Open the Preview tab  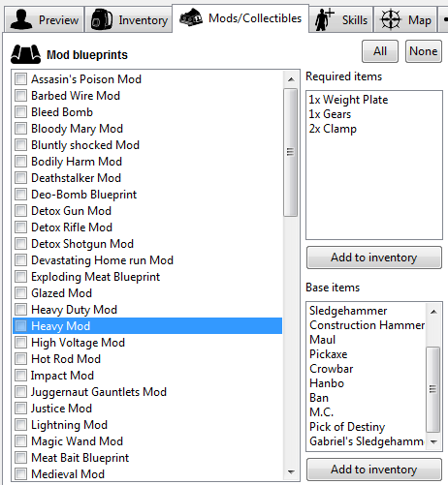[x=44, y=20]
